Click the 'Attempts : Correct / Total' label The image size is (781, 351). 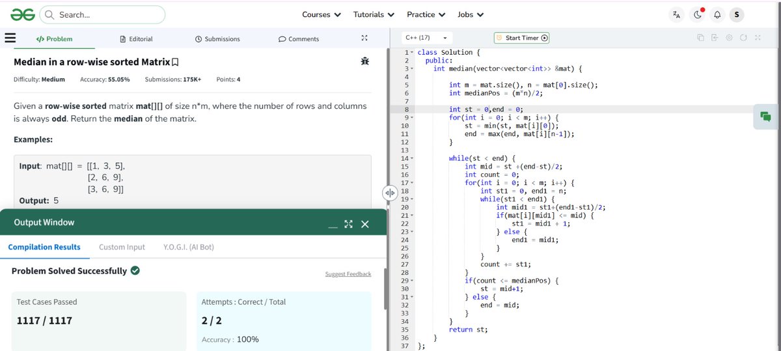click(243, 302)
